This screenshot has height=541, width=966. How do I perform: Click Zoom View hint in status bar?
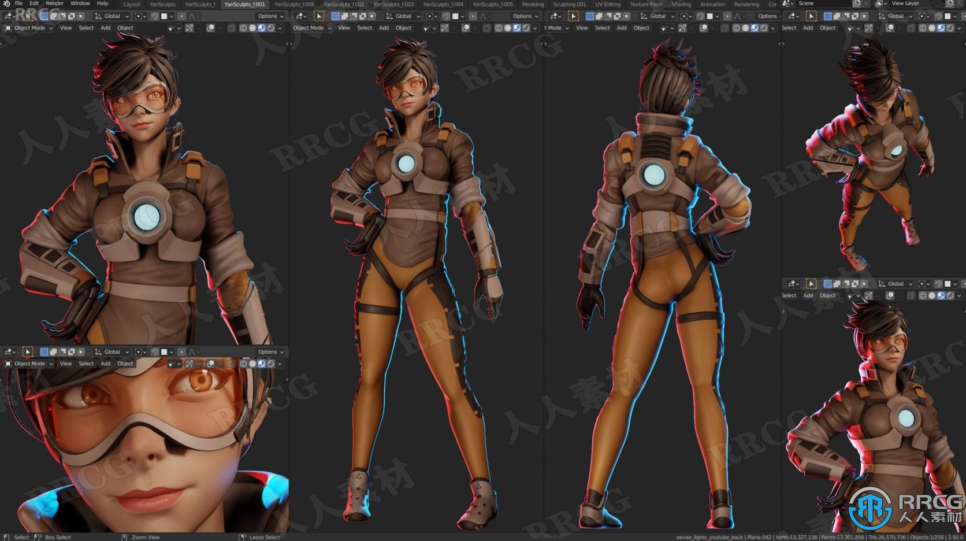tap(146, 537)
